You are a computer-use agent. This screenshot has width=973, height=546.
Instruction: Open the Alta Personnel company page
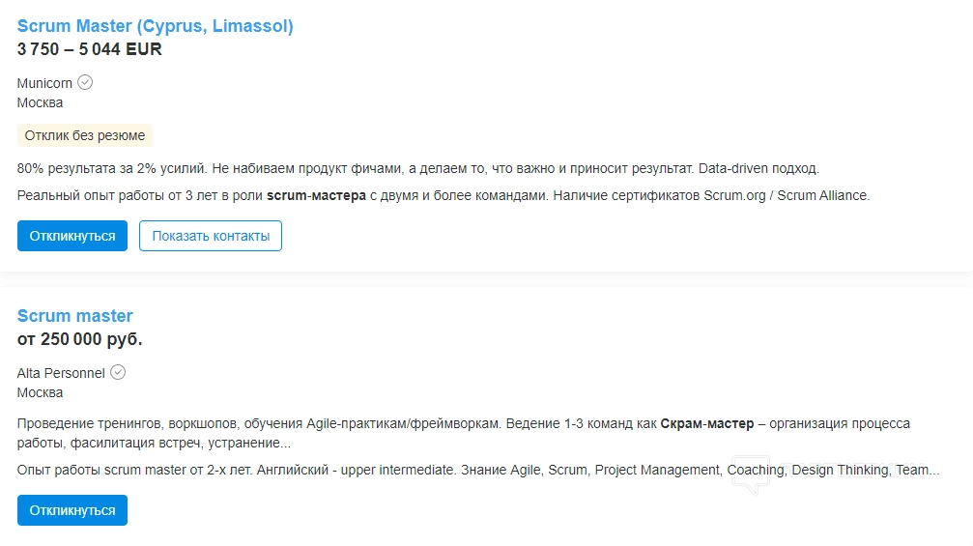click(x=61, y=373)
